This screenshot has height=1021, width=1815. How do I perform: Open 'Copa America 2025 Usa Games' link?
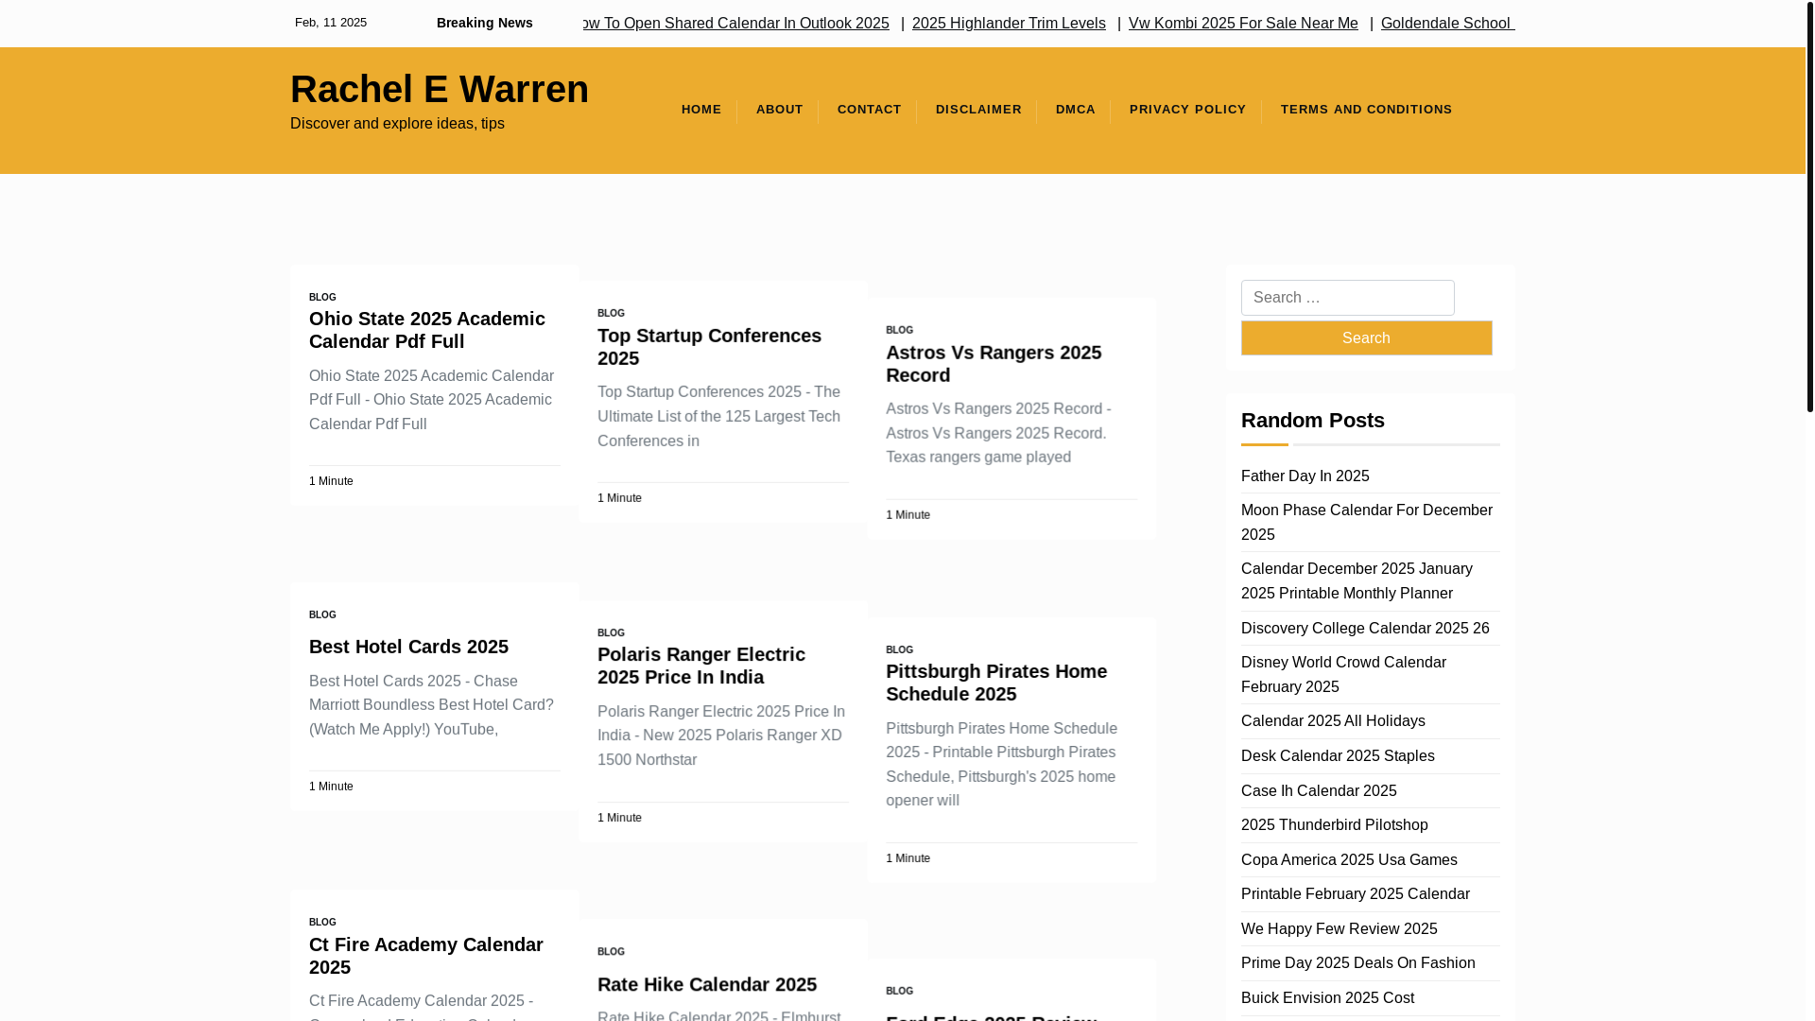[1349, 860]
